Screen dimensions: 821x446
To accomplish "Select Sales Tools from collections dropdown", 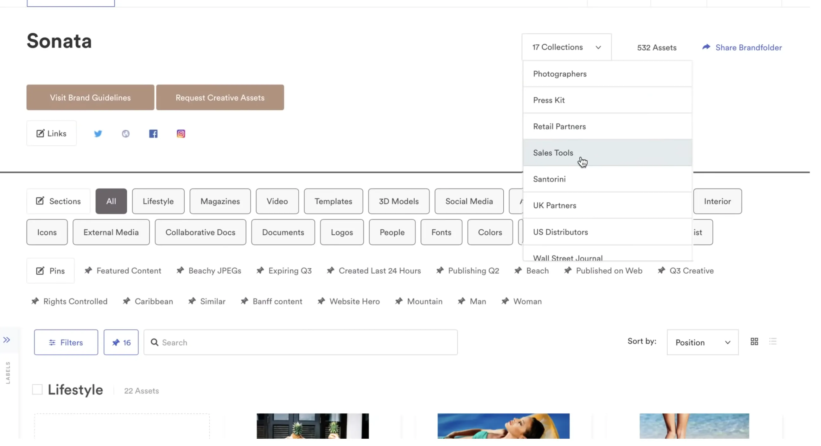I will point(553,153).
